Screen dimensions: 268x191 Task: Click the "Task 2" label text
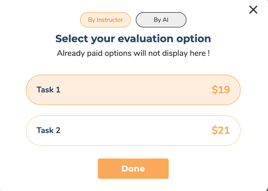[48, 131]
